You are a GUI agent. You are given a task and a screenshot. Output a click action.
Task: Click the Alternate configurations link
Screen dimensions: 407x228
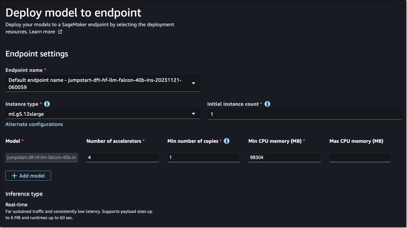[x=34, y=124]
